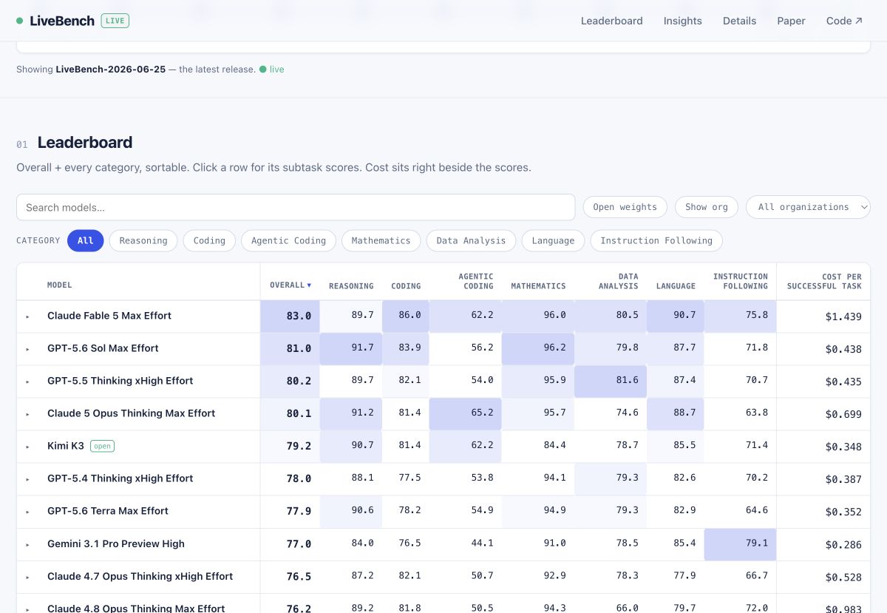The image size is (887, 613).
Task: Sort by the Agentic Coding column header
Action: tap(466, 281)
